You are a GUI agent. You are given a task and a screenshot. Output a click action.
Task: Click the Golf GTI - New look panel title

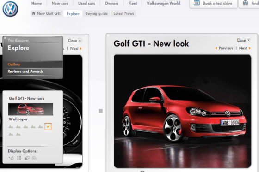[x=151, y=44]
